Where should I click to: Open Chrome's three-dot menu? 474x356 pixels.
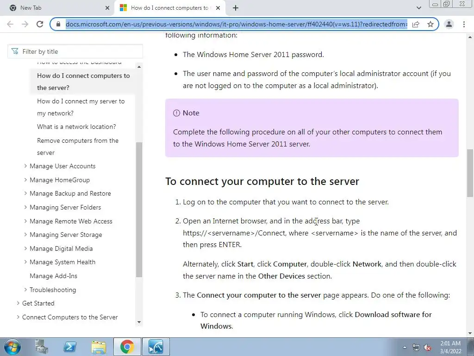coord(464,24)
